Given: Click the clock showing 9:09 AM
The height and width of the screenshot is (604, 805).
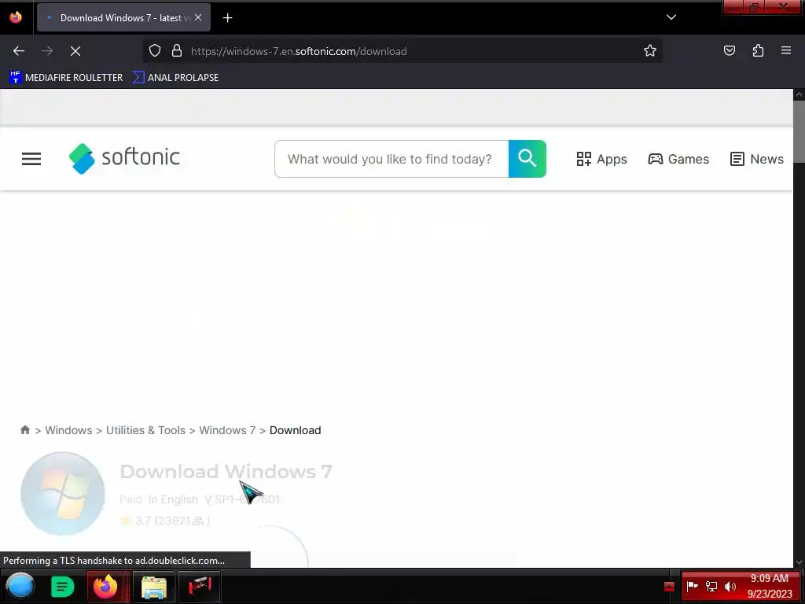Looking at the screenshot, I should click(769, 586).
